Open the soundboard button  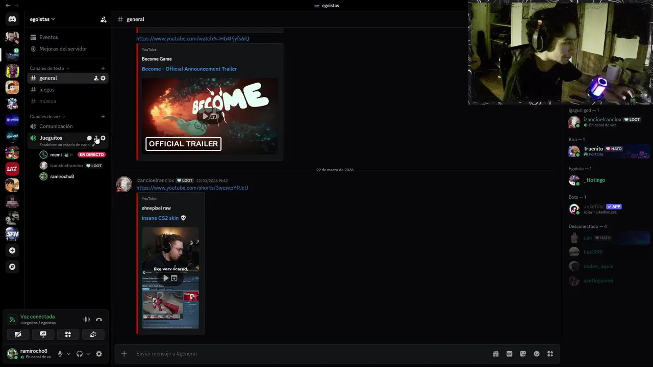93,334
